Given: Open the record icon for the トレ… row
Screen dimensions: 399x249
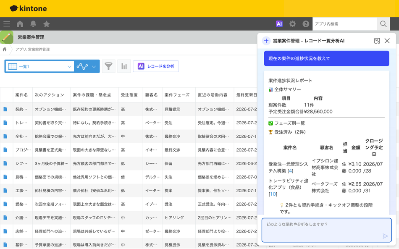Looking at the screenshot, I should (5, 123).
